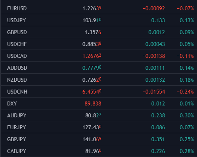Open the DXY dollar index

click(12, 103)
